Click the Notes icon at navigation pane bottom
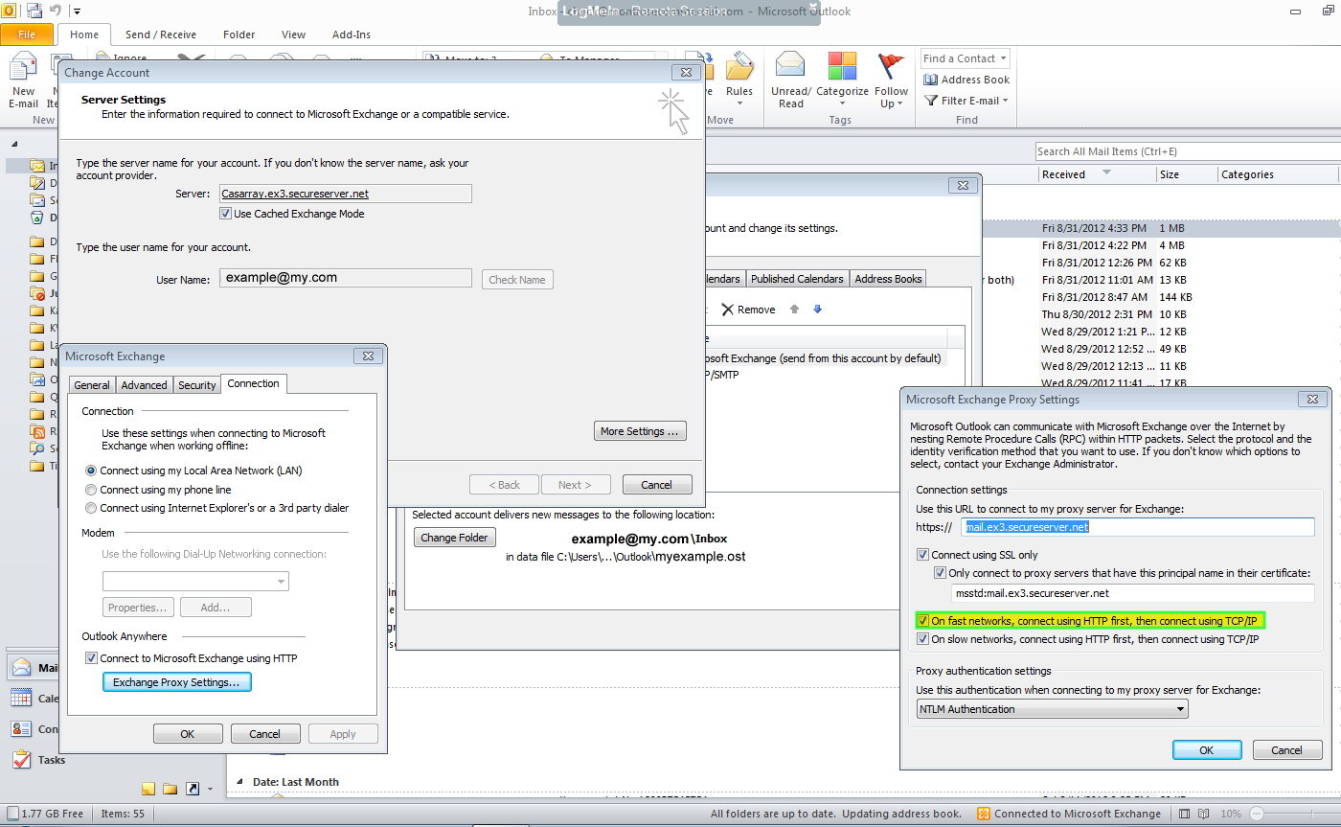Screen dimensions: 1341x827 [148, 789]
